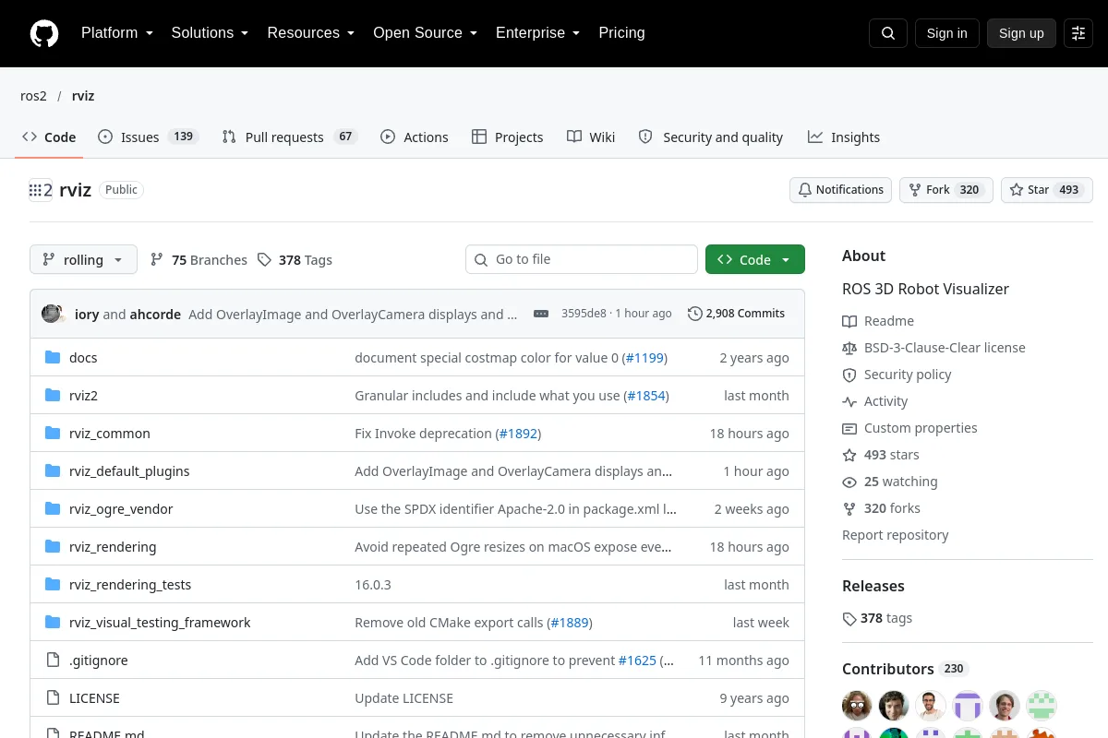Star the rviz repository
Viewport: 1108px width, 738px height.
click(1046, 190)
